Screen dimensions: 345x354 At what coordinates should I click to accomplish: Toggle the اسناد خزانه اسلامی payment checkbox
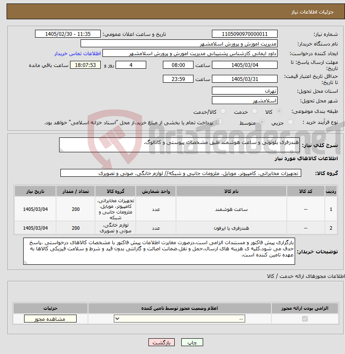tap(219, 122)
